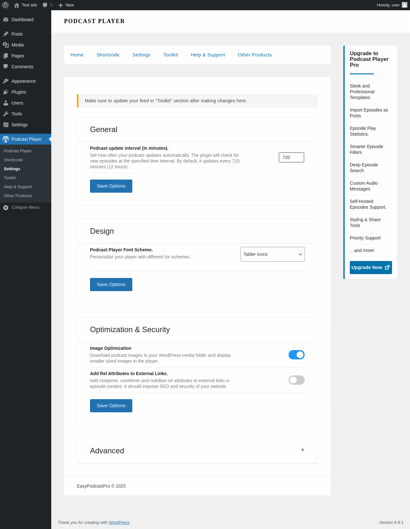410x529 pixels.
Task: Click Deep Episode Search text
Action: tap(364, 168)
